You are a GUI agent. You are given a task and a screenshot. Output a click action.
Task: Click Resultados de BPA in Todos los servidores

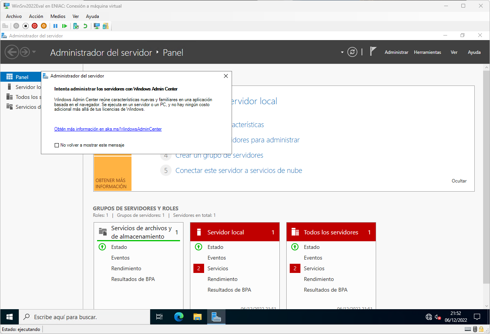pyautogui.click(x=326, y=290)
